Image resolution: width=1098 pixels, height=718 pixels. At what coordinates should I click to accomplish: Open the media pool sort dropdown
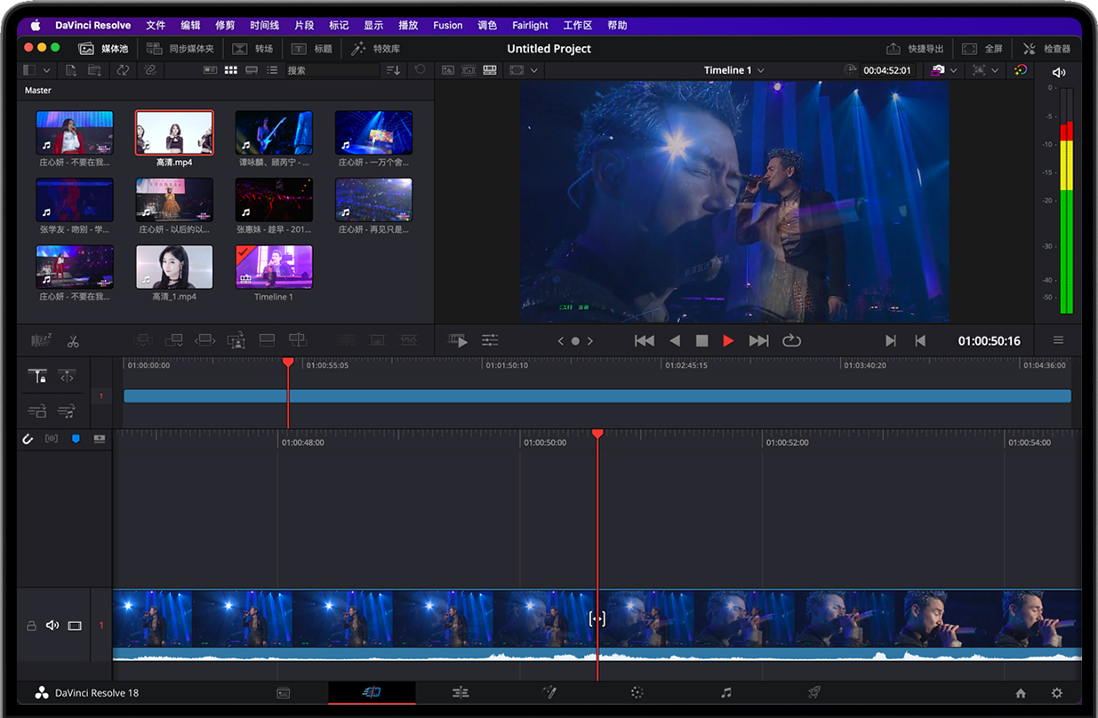tap(394, 70)
